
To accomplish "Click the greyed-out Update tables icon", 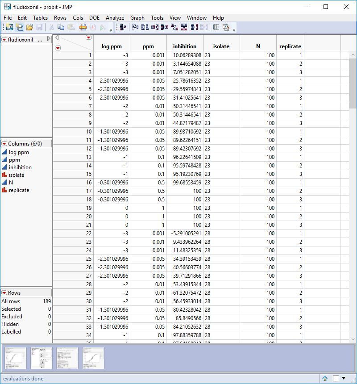I will point(204,27).
